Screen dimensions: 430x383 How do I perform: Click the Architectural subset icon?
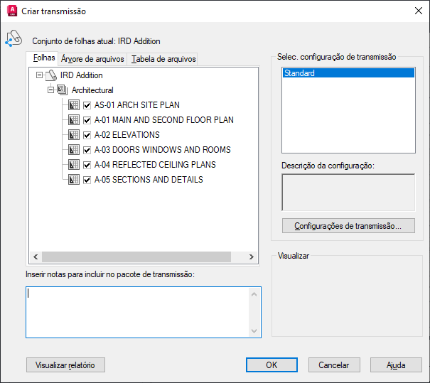click(63, 90)
